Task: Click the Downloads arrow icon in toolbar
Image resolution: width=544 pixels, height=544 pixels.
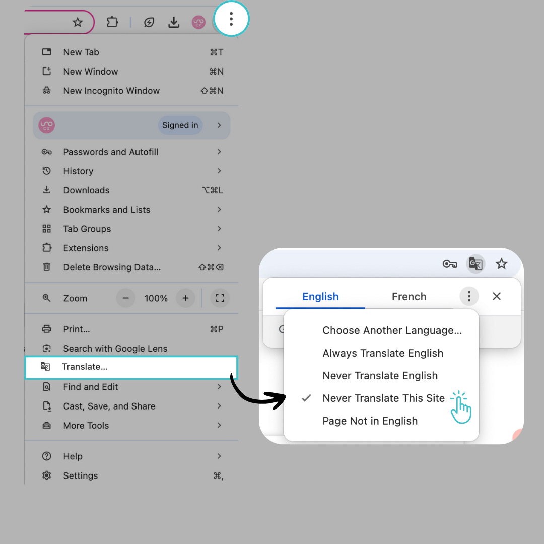Action: click(x=174, y=22)
